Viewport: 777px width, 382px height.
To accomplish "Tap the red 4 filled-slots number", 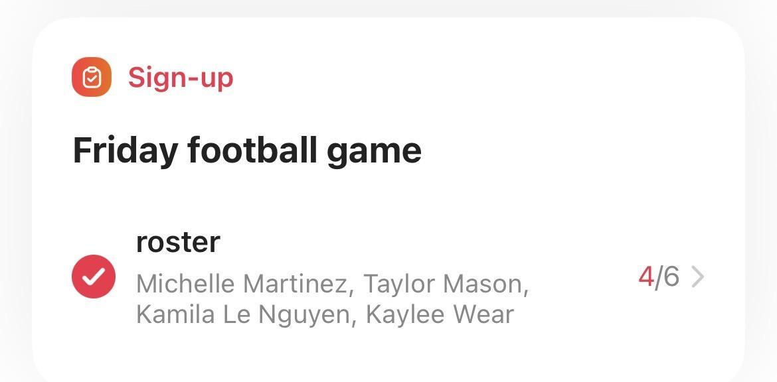I will point(646,277).
